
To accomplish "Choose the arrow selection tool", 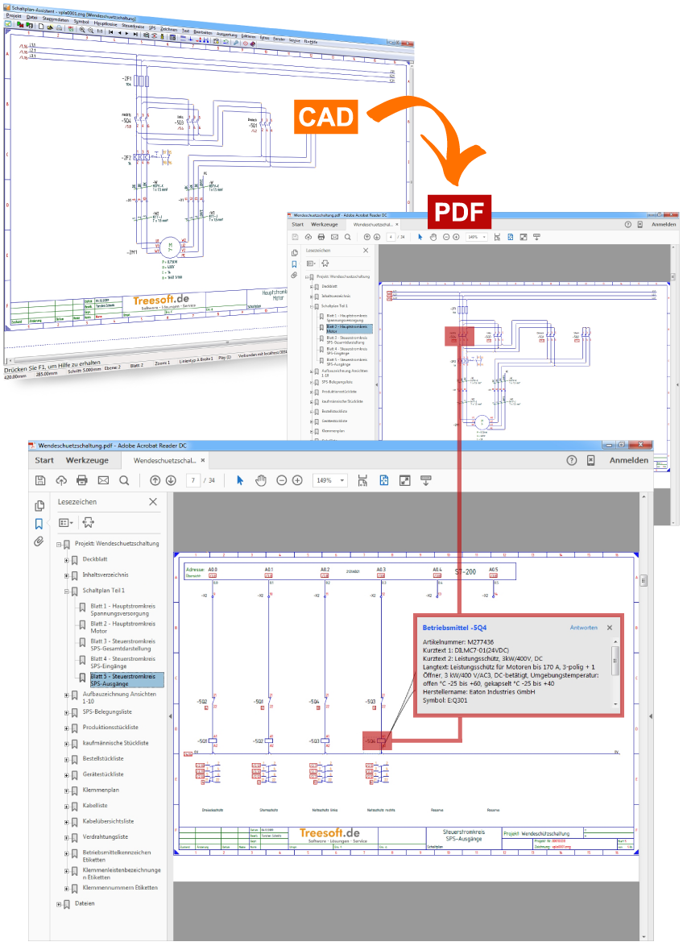I will [x=239, y=480].
